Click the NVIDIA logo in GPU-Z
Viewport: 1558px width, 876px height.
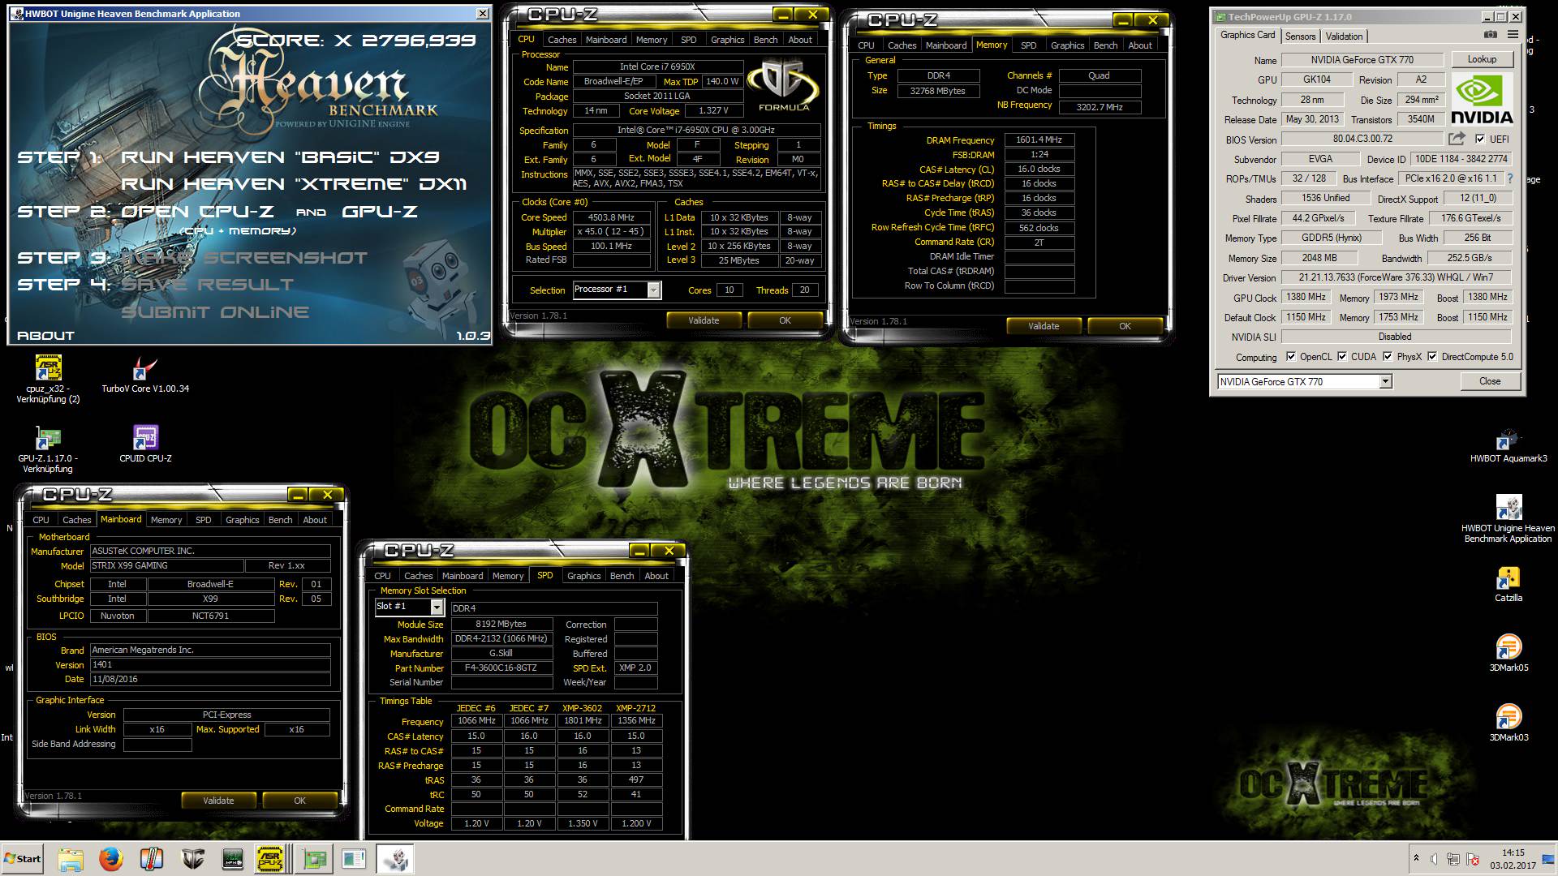[x=1482, y=99]
